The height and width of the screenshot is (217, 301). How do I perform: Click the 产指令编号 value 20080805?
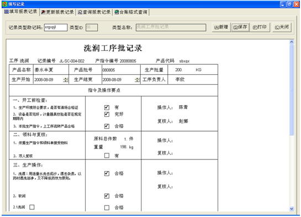pos(128,61)
